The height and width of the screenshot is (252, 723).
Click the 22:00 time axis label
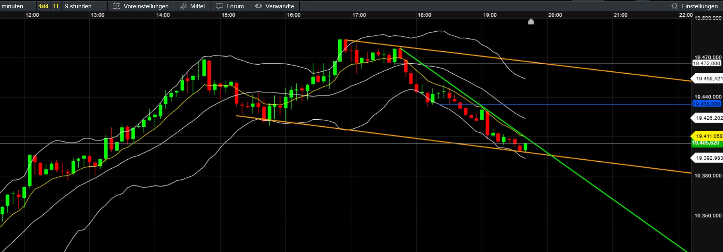point(686,15)
